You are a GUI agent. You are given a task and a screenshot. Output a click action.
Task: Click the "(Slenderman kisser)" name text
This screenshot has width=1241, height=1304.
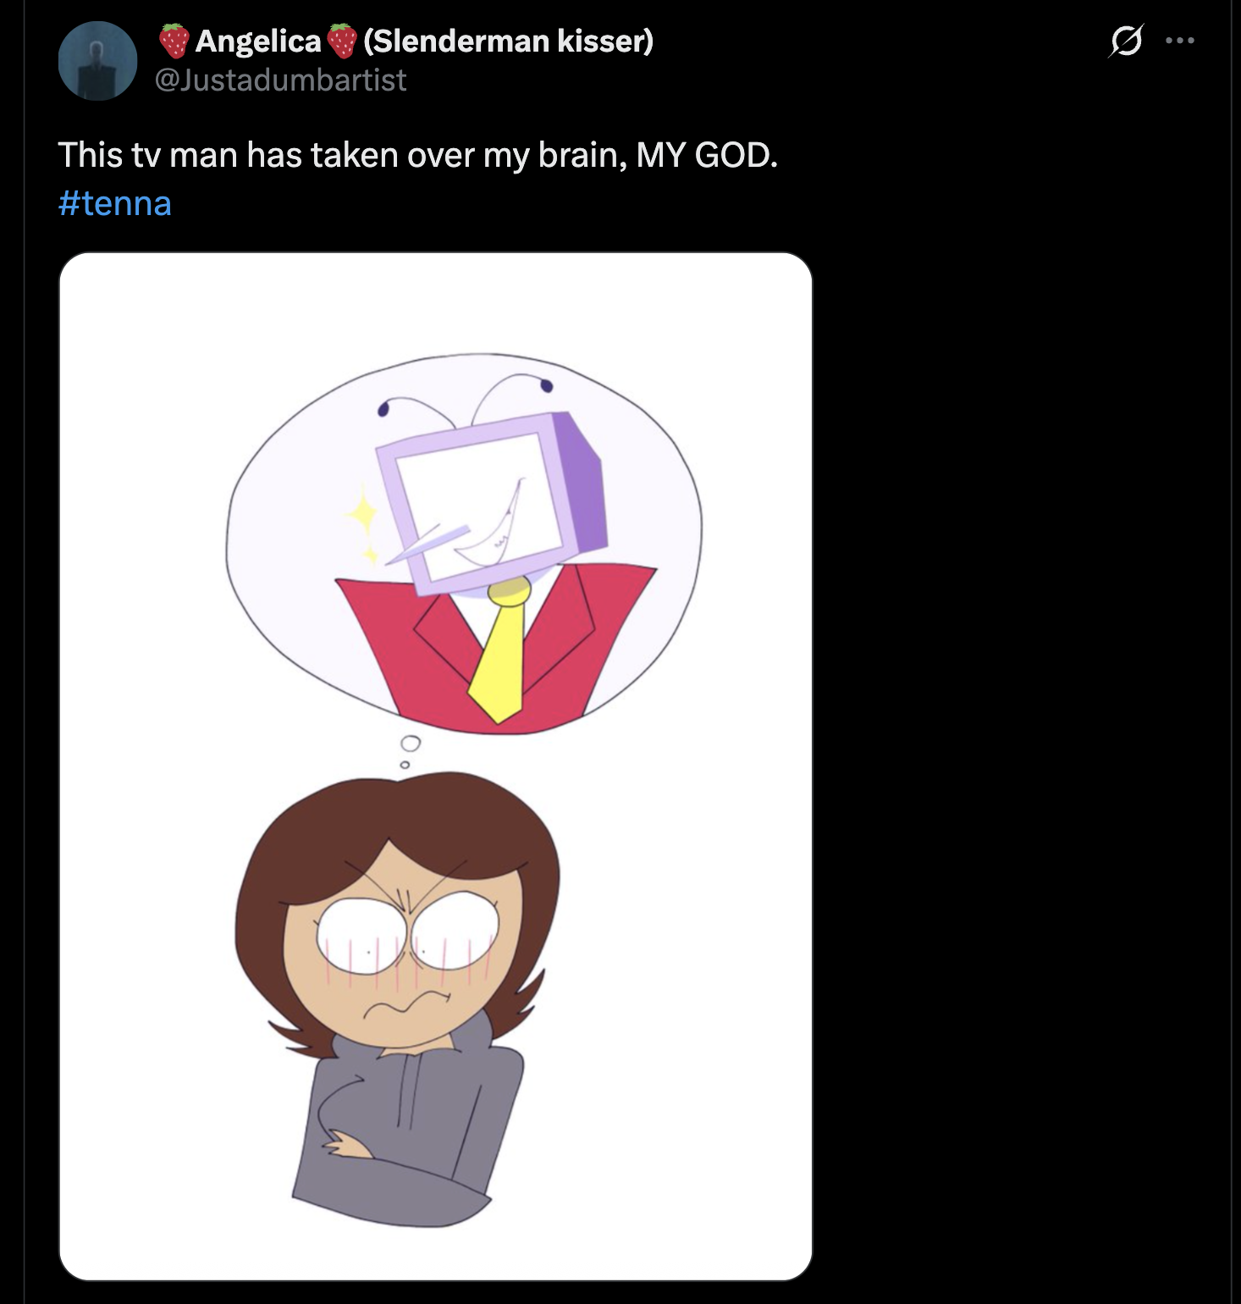(x=508, y=41)
